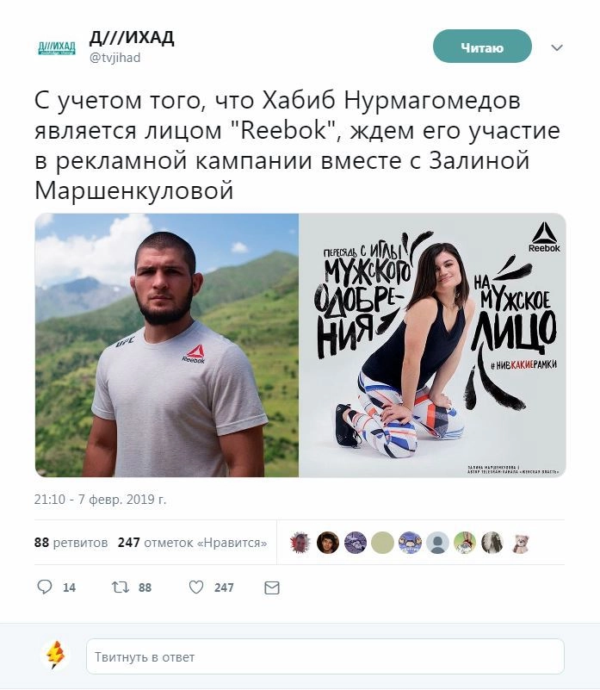Screen dimensions: 600x690
Task: Send tweet via envelope message icon
Action: 272,587
